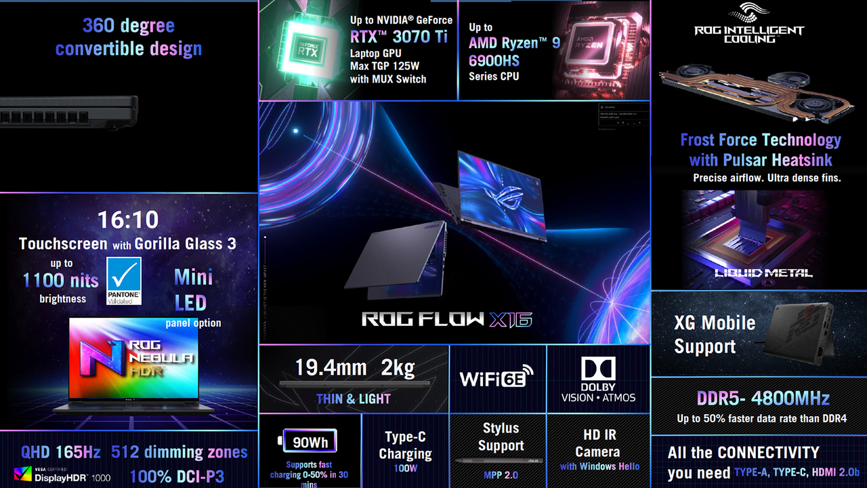867x488 pixels.
Task: Click the 'QHD 165Hz' text
Action: 62,452
